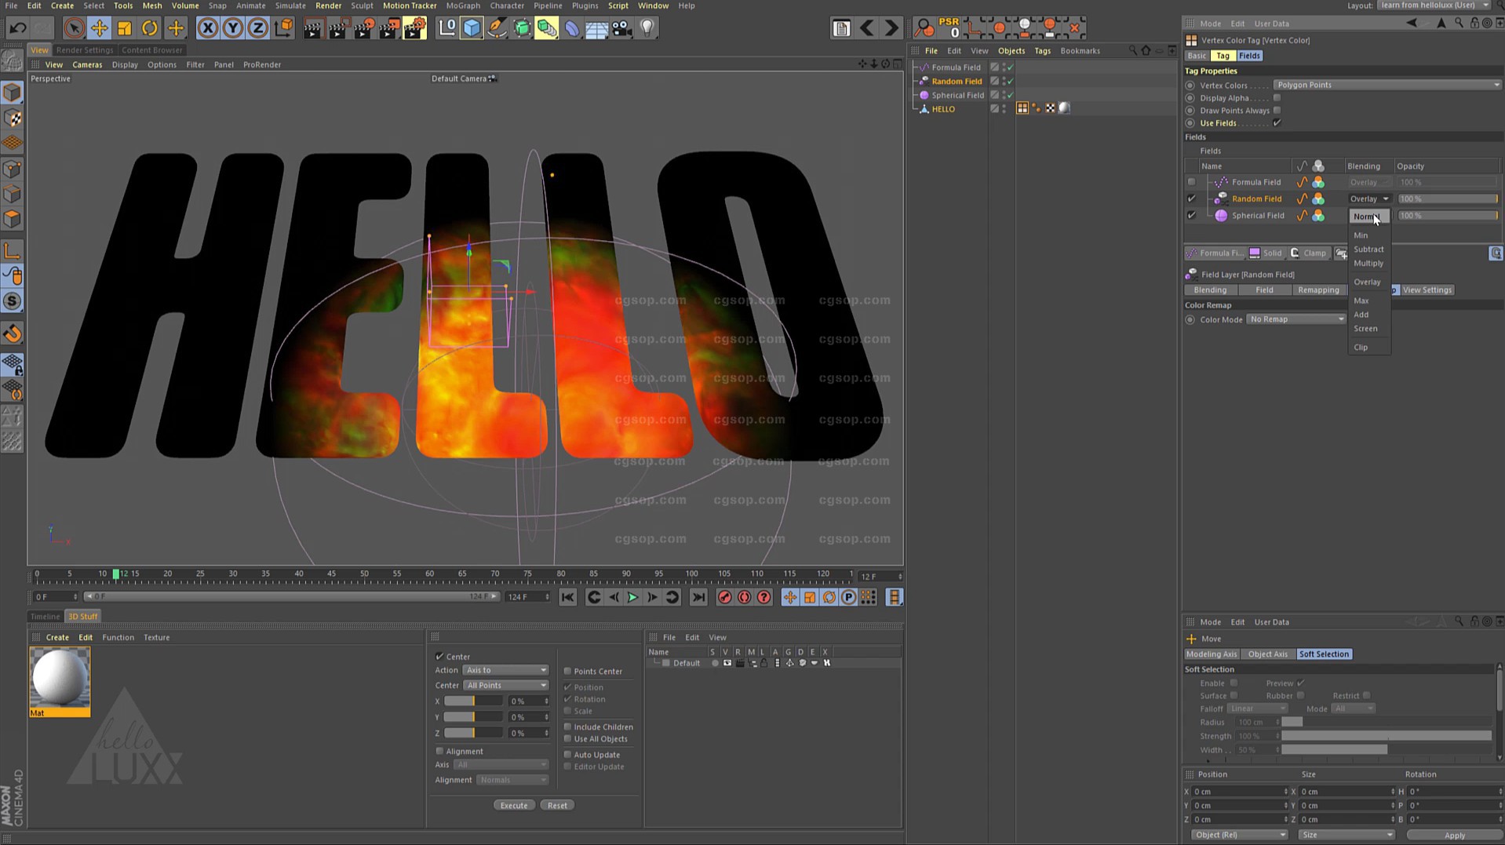Open the Vertex Colors Polygon Points dropdown
Image resolution: width=1505 pixels, height=845 pixels.
click(x=1387, y=85)
